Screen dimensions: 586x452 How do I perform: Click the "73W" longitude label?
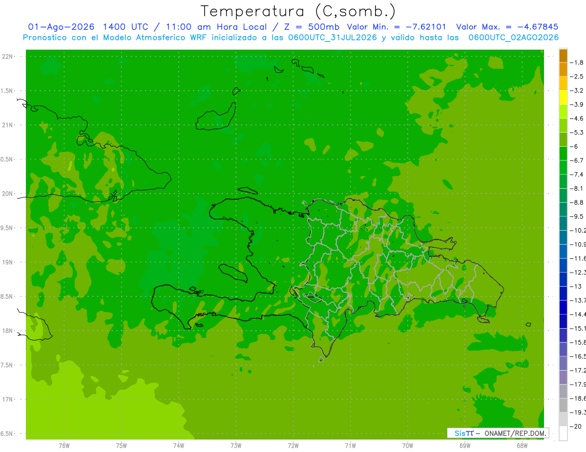(x=236, y=446)
